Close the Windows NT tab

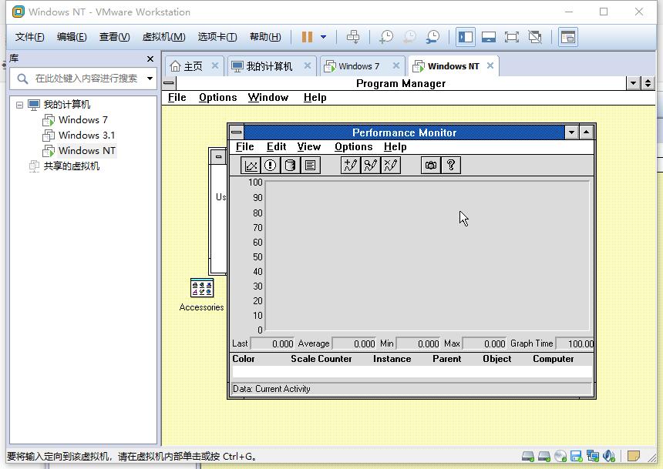coord(490,66)
